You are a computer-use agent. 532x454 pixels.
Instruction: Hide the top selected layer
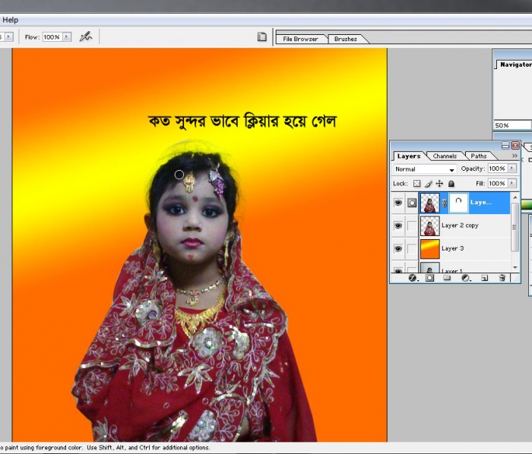pos(398,203)
